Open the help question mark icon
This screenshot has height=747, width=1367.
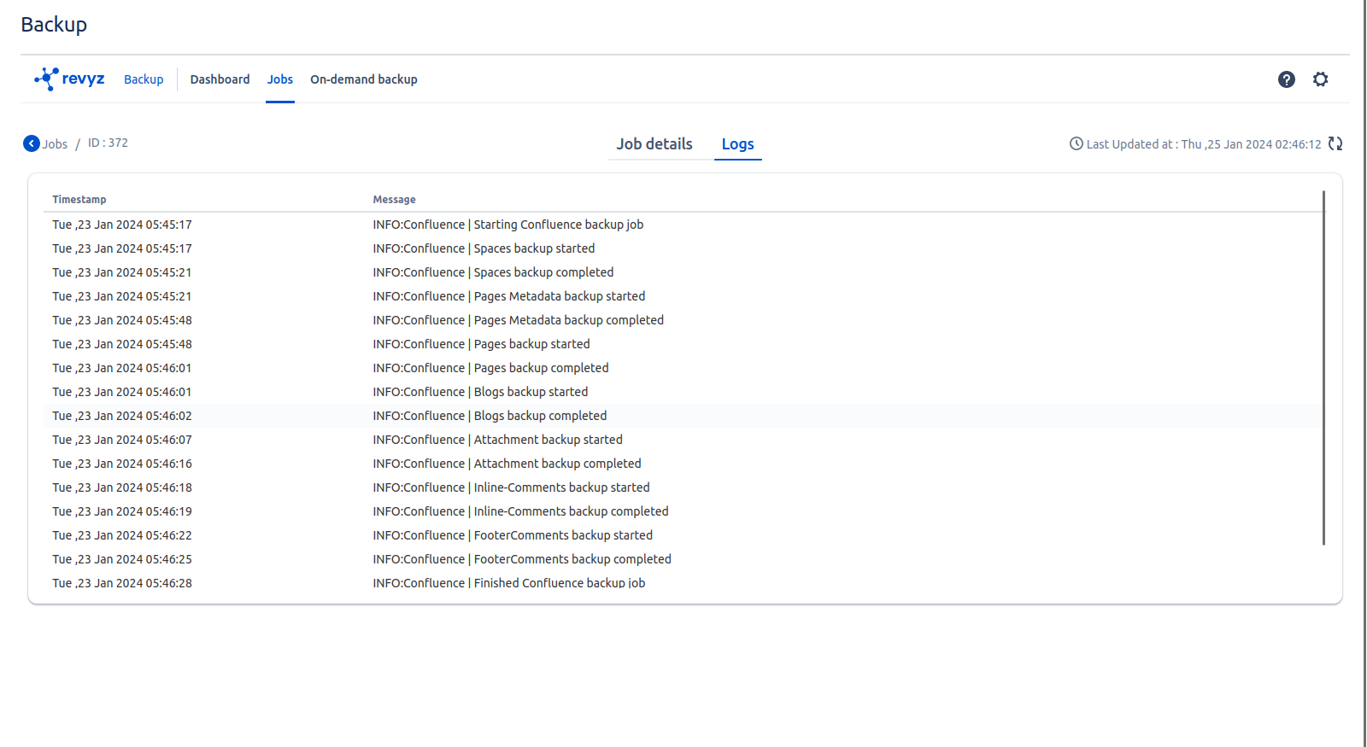point(1286,79)
